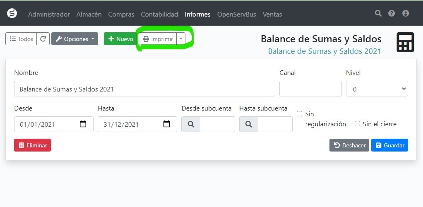This screenshot has height=207, width=423.
Task: Expand the Imprimir dropdown arrow
Action: point(181,39)
